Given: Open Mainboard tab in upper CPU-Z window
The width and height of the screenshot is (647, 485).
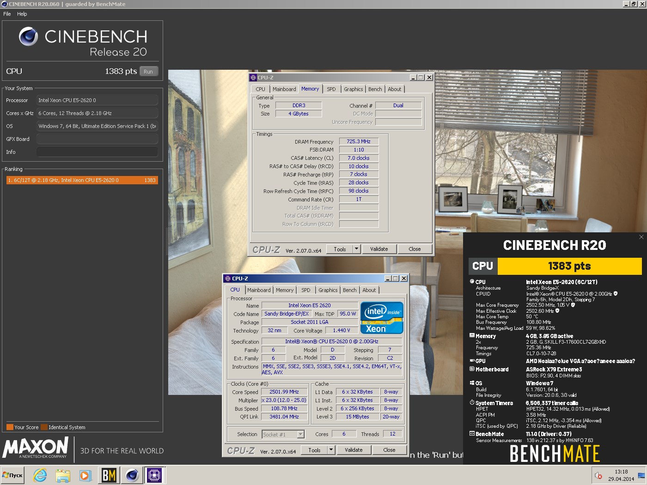Looking at the screenshot, I should (x=284, y=89).
